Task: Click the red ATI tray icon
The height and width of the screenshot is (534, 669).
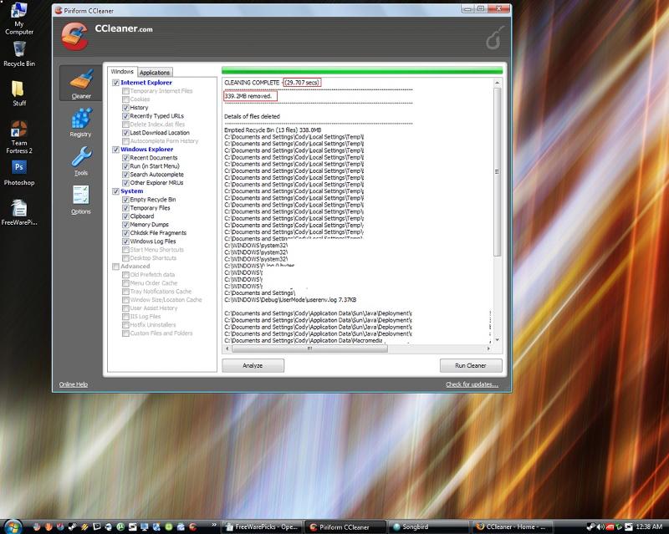Action: pos(610,526)
